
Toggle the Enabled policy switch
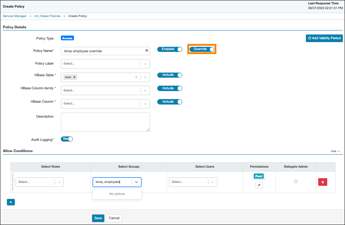[170, 49]
